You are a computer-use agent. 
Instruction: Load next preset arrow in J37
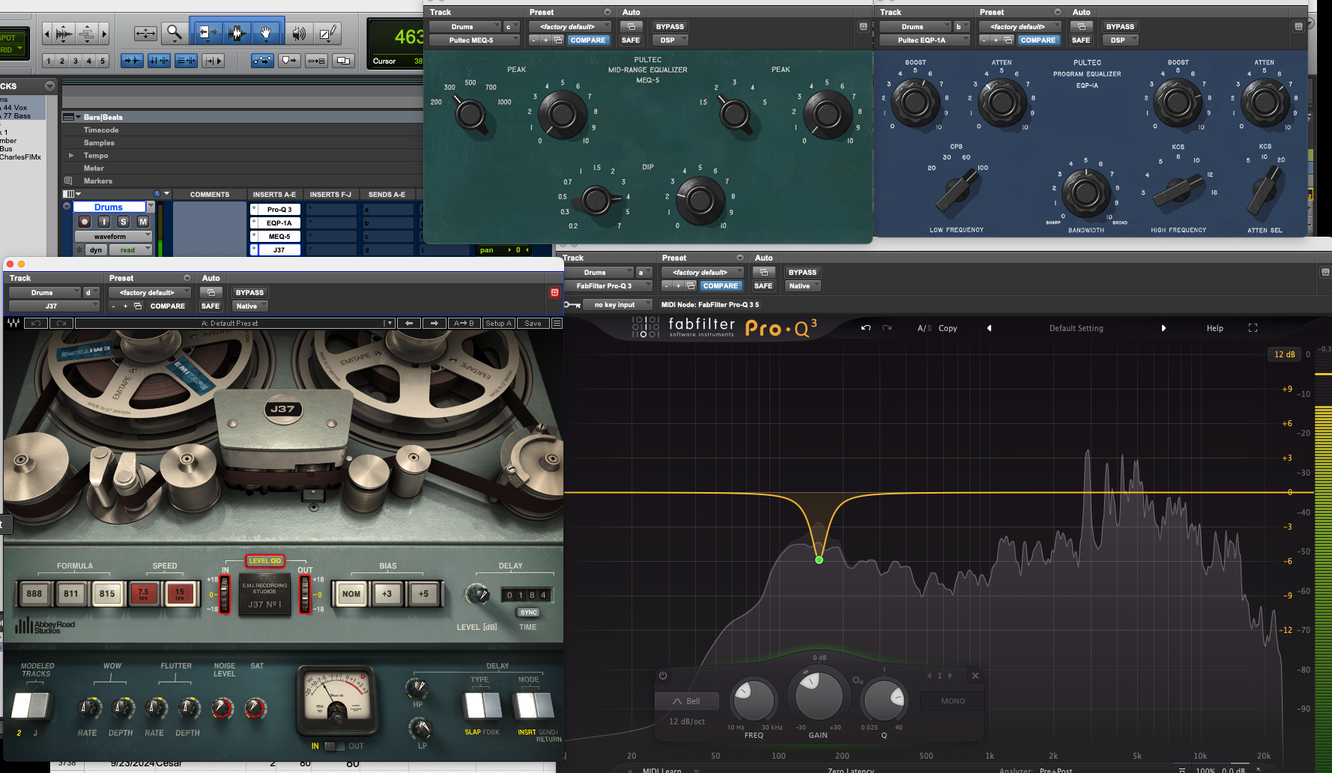tap(434, 324)
